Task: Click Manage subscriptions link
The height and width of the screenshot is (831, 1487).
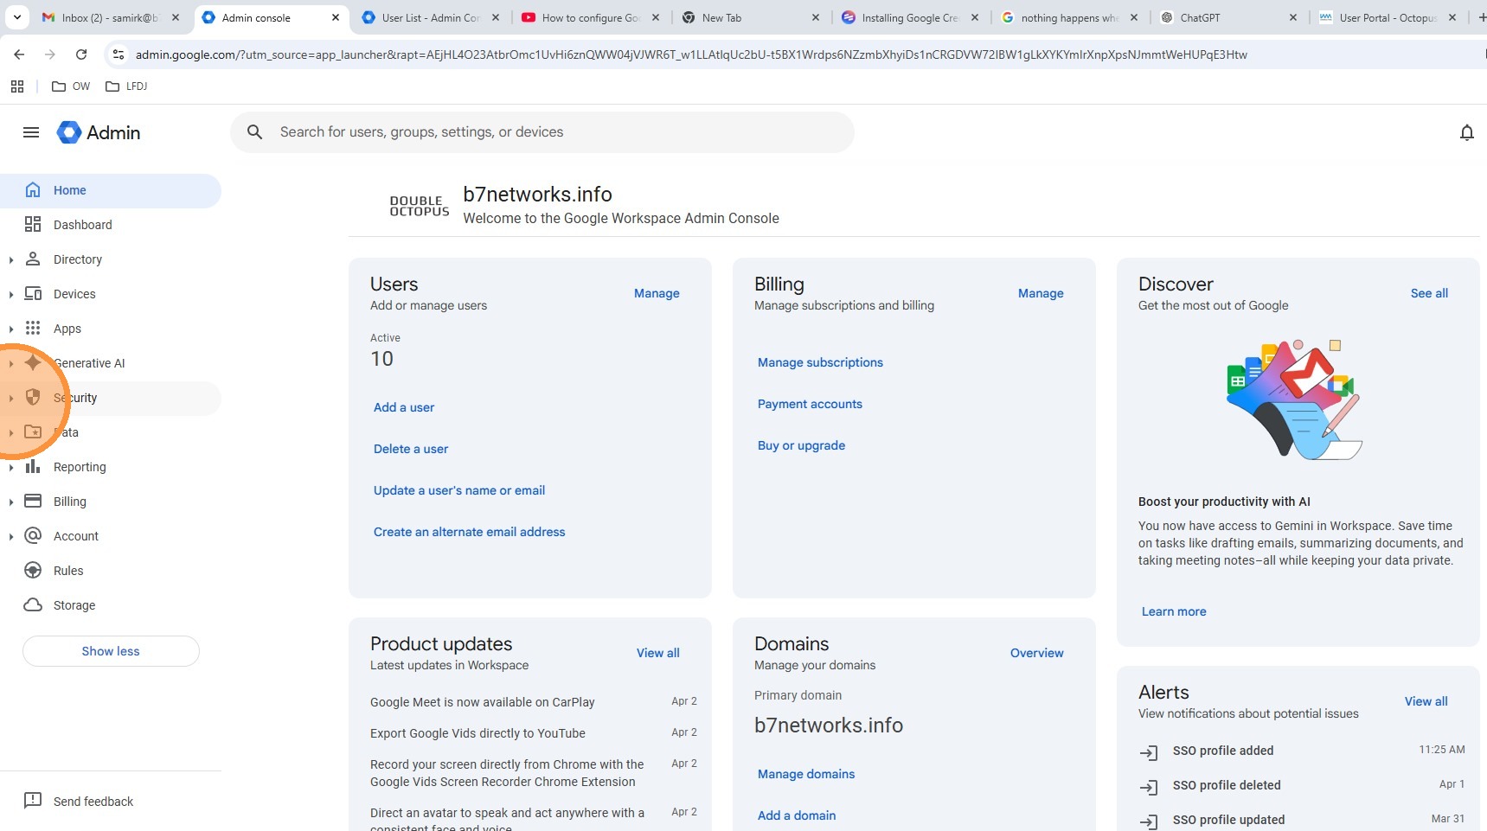Action: 820,362
